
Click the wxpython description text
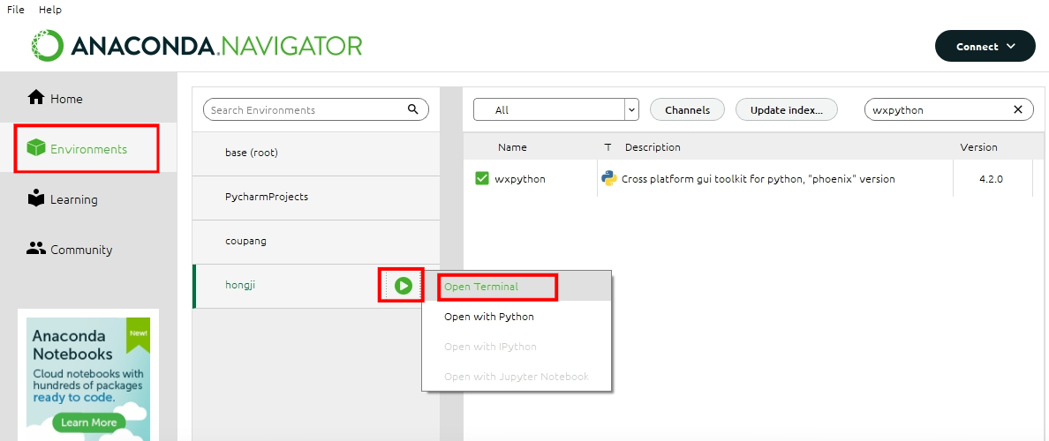coord(758,179)
